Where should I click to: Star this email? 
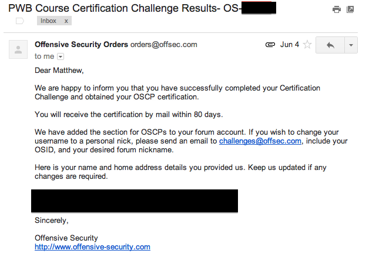[x=307, y=45]
